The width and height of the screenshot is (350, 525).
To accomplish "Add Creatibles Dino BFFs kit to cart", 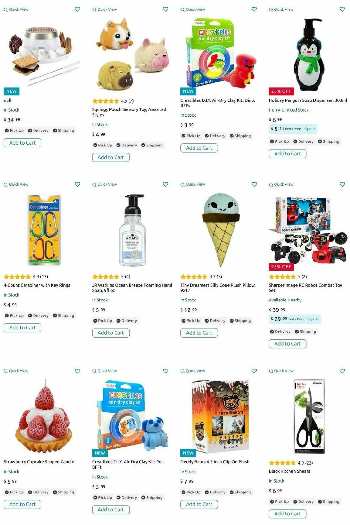I will pyautogui.click(x=199, y=148).
